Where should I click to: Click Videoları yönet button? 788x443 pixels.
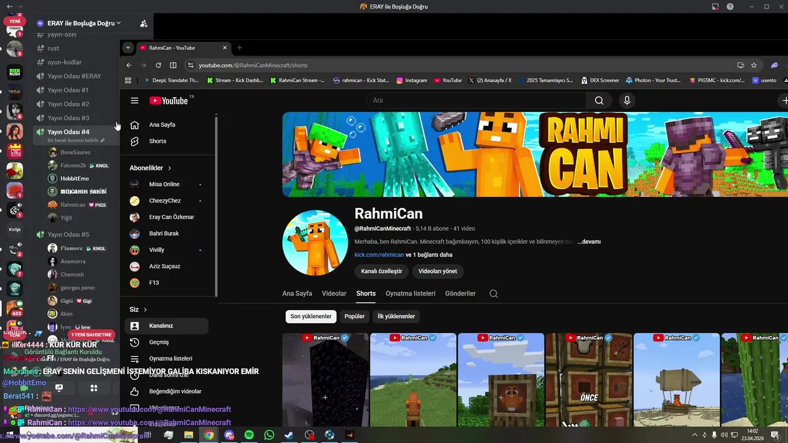click(438, 271)
